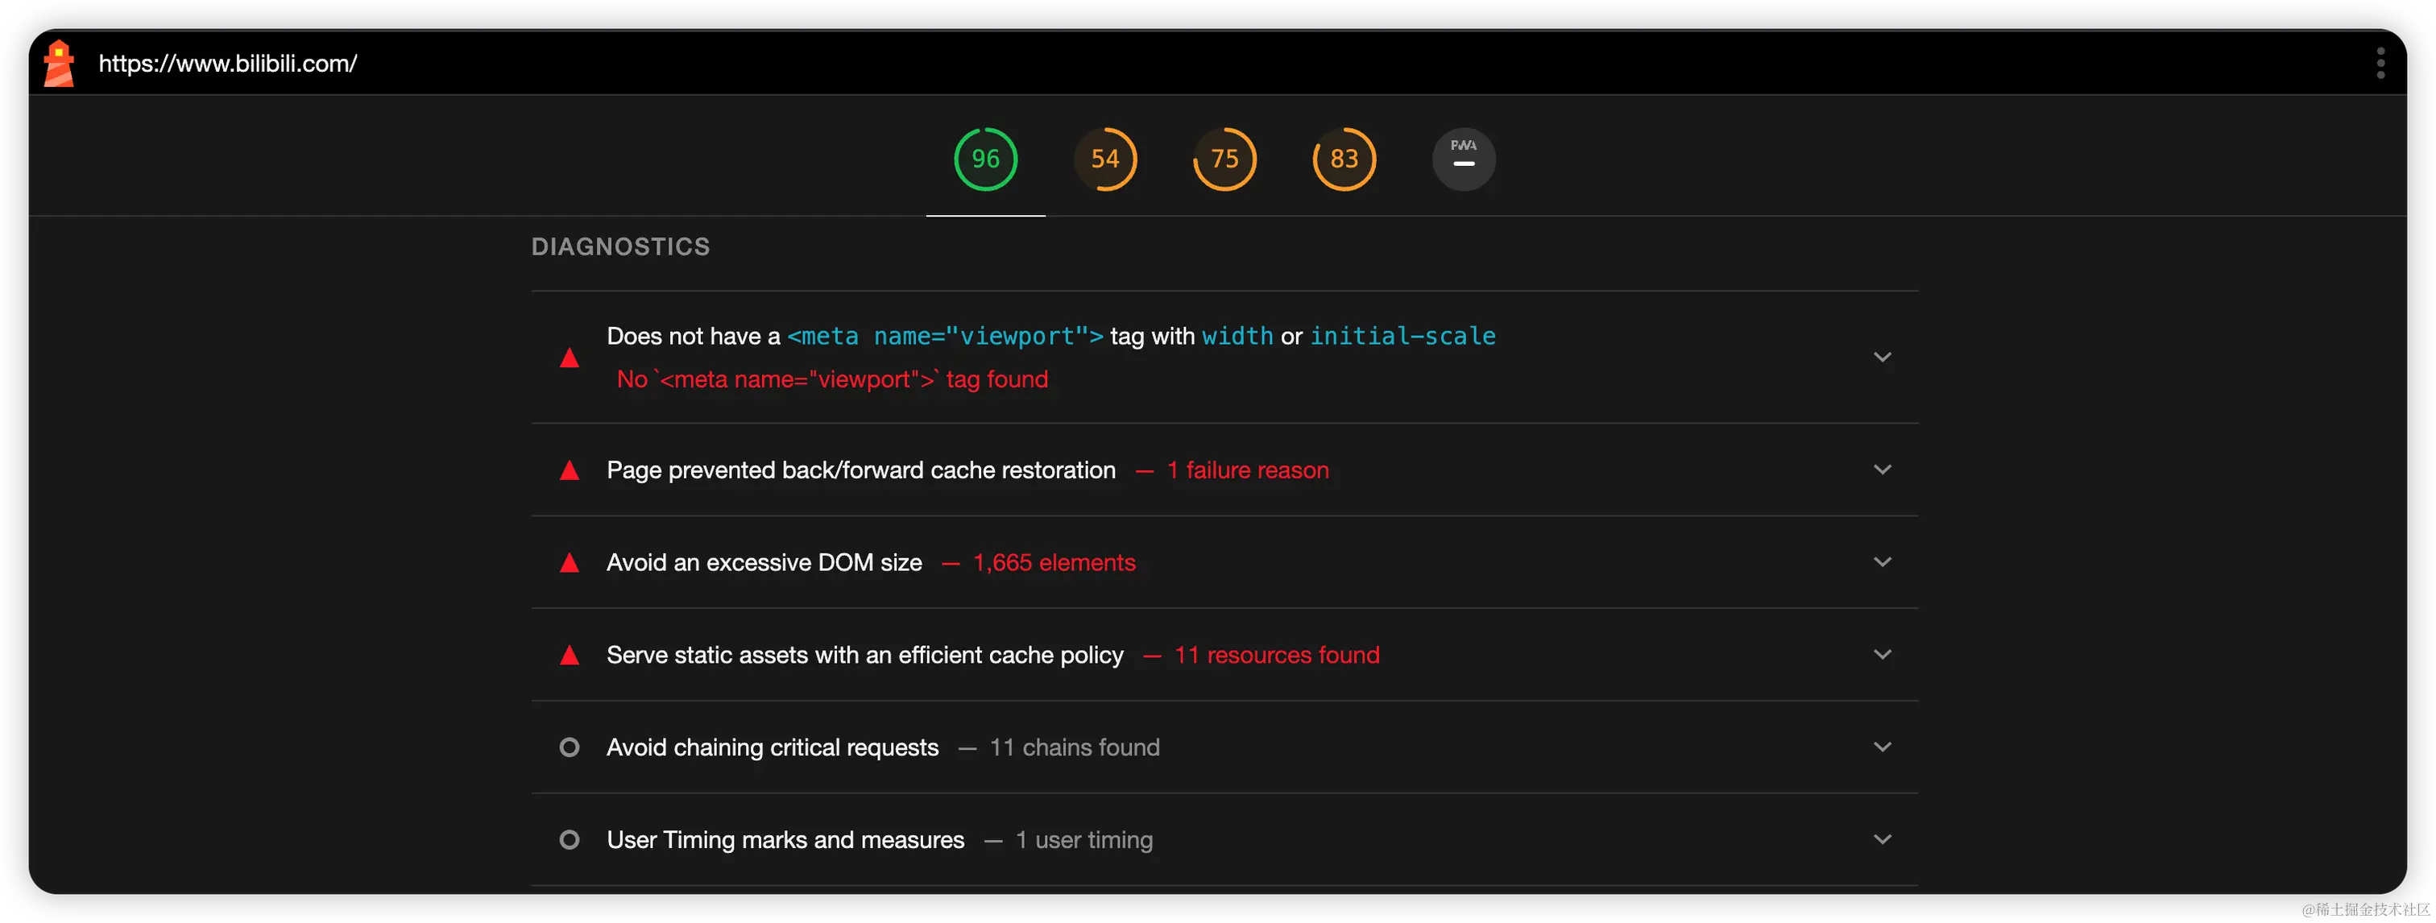Expand chaining critical requests chevron
Screen dimensions: 2436x923
coord(1882,747)
